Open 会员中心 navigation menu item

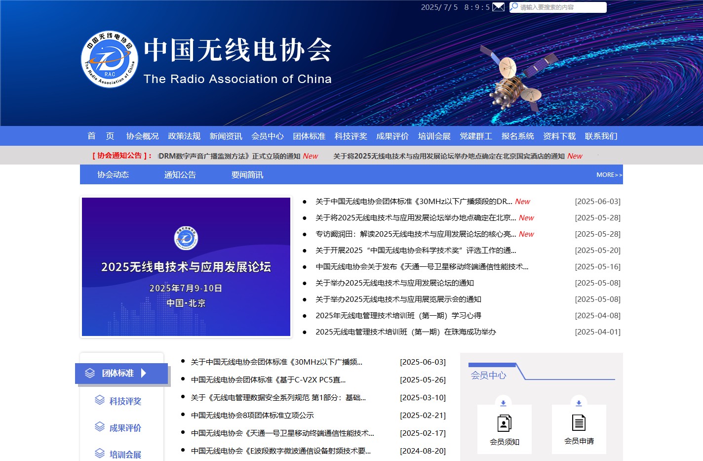(268, 136)
